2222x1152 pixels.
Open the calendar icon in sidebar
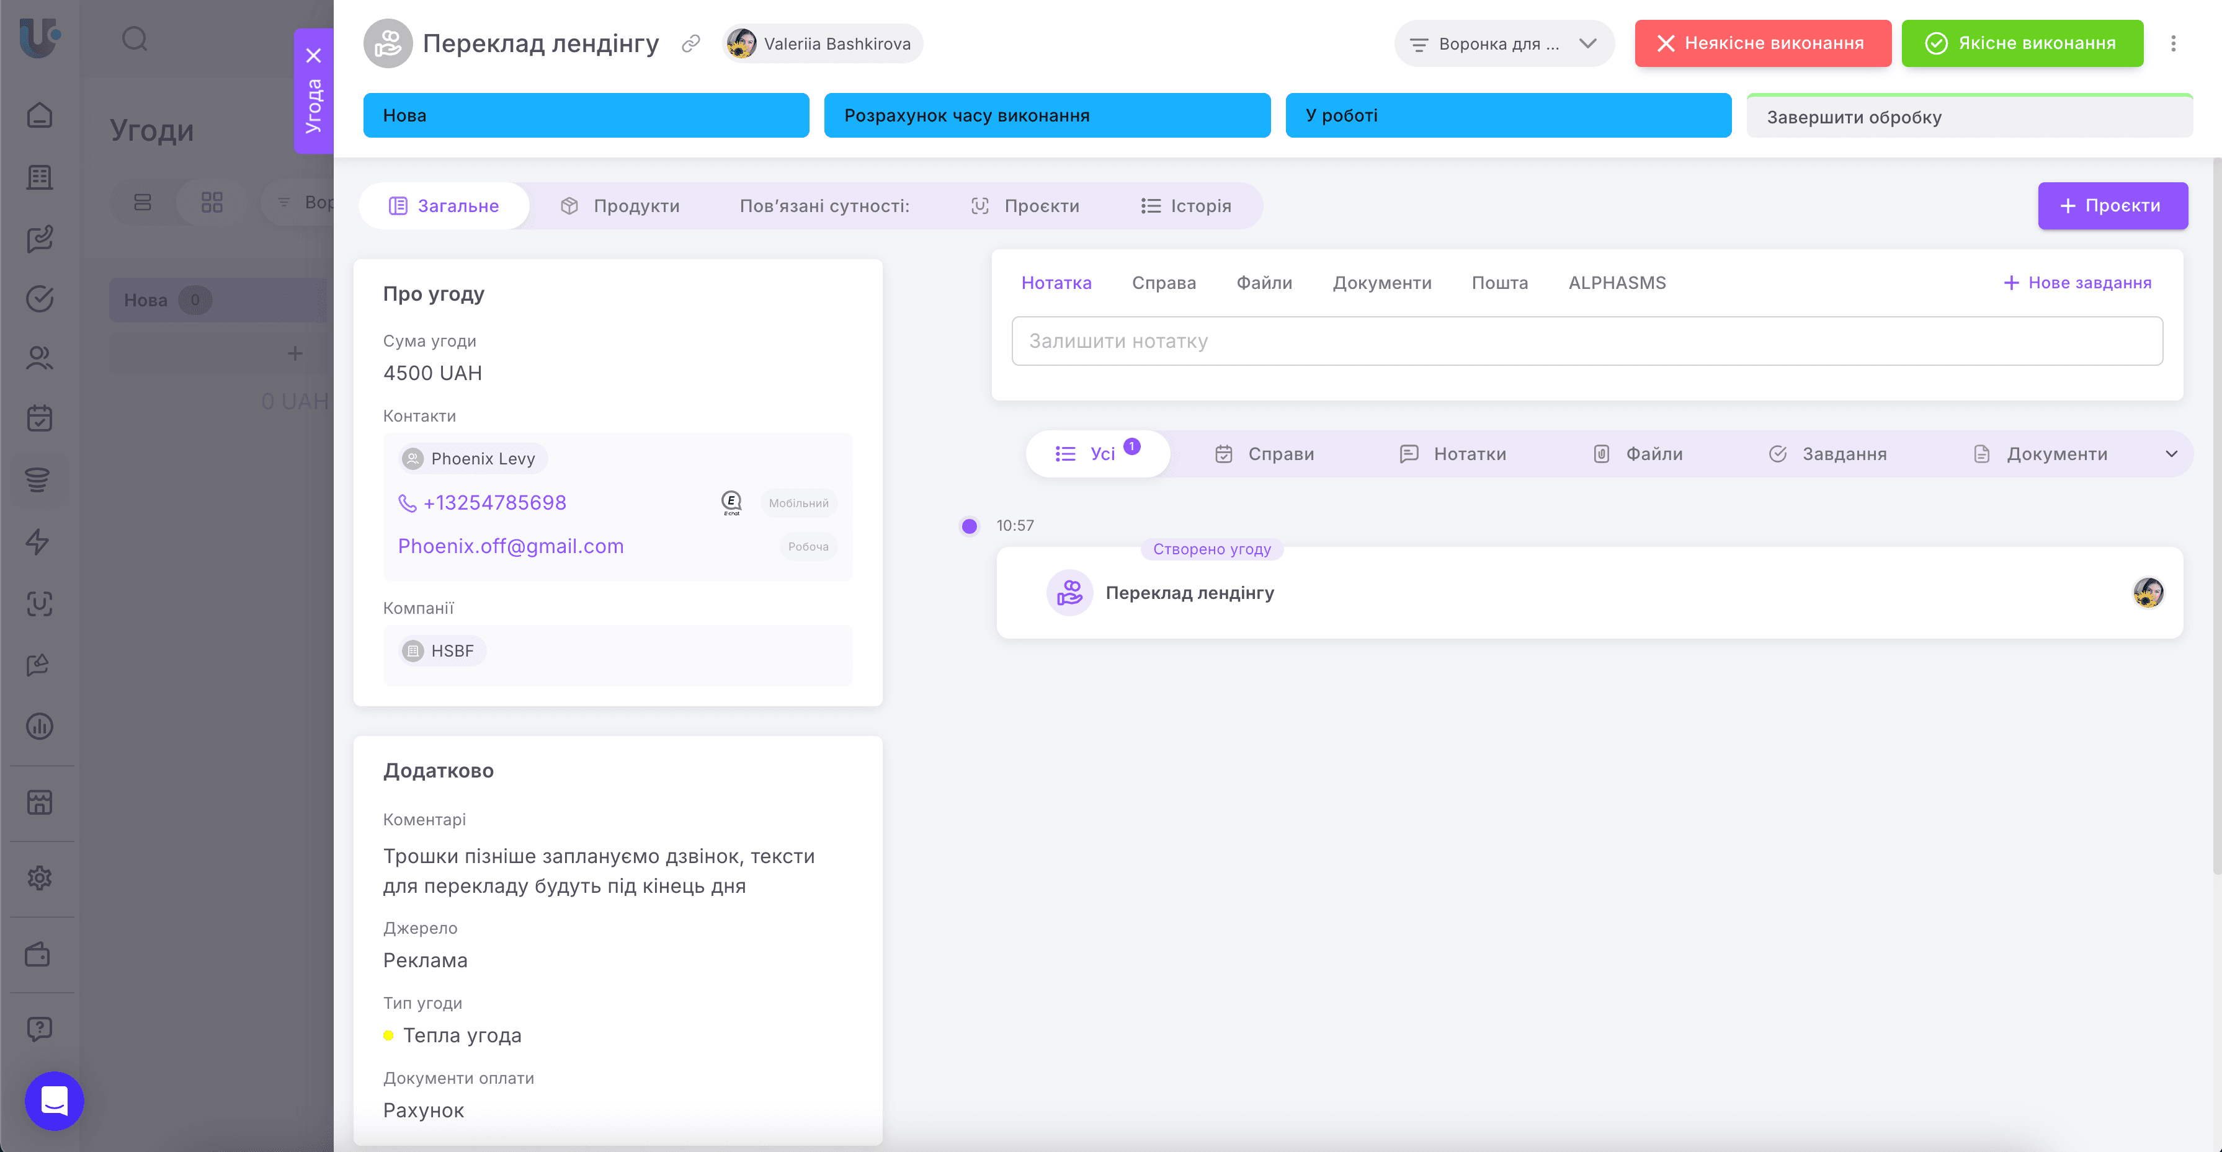(40, 418)
